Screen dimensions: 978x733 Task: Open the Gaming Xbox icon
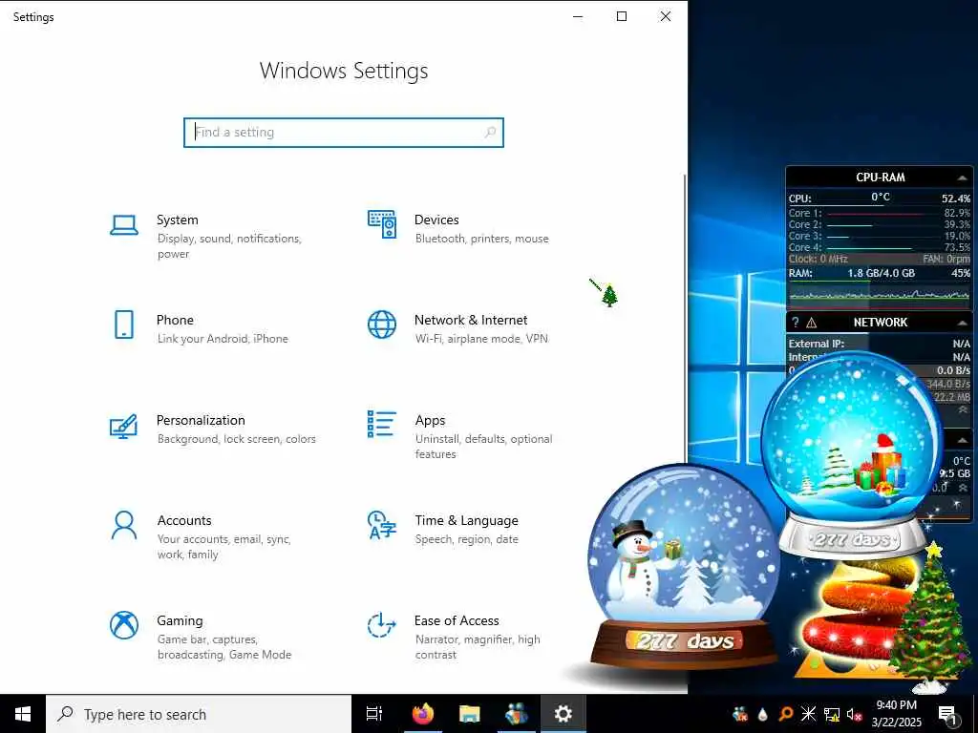123,624
